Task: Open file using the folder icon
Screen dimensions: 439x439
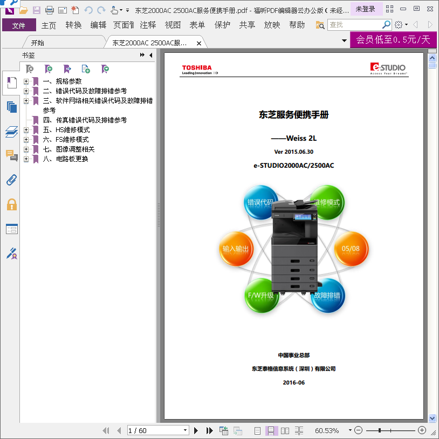Action: [x=24, y=10]
